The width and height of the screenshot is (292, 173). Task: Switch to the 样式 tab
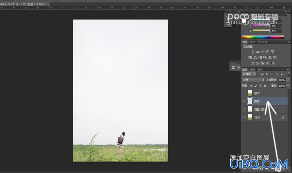click(252, 42)
